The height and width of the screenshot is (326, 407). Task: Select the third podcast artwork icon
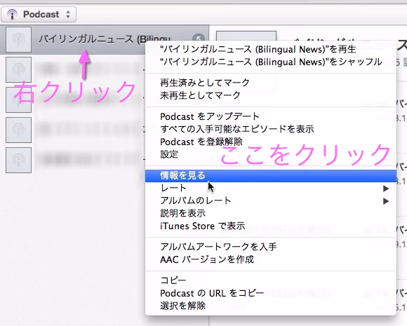tap(19, 100)
